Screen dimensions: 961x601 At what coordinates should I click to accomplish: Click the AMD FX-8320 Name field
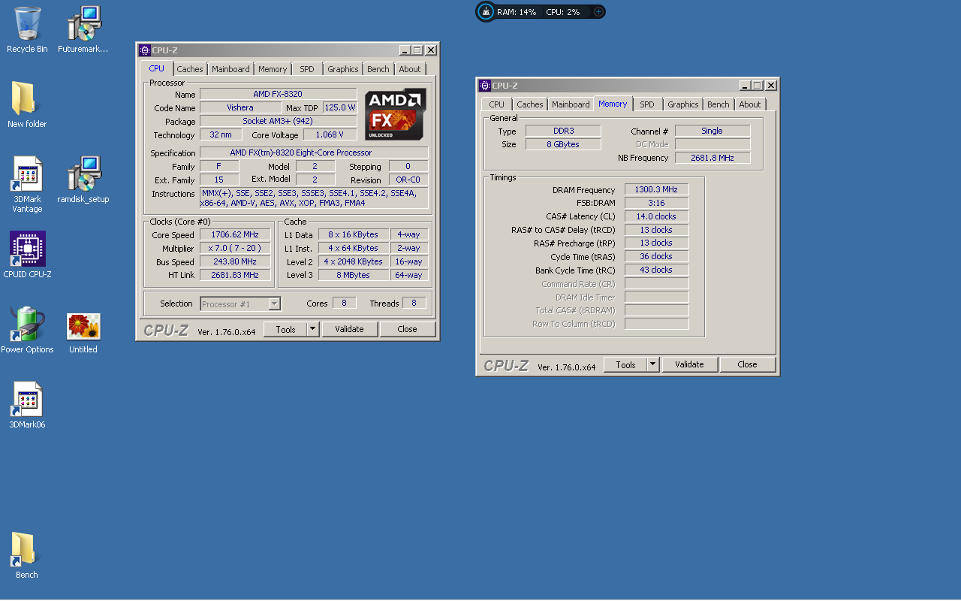pos(279,94)
